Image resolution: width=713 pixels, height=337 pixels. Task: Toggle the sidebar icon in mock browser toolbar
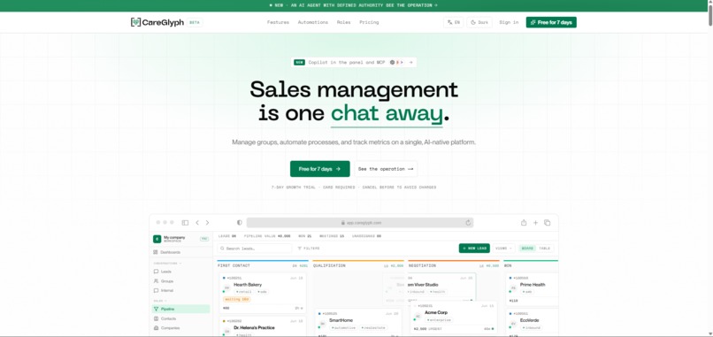185,223
